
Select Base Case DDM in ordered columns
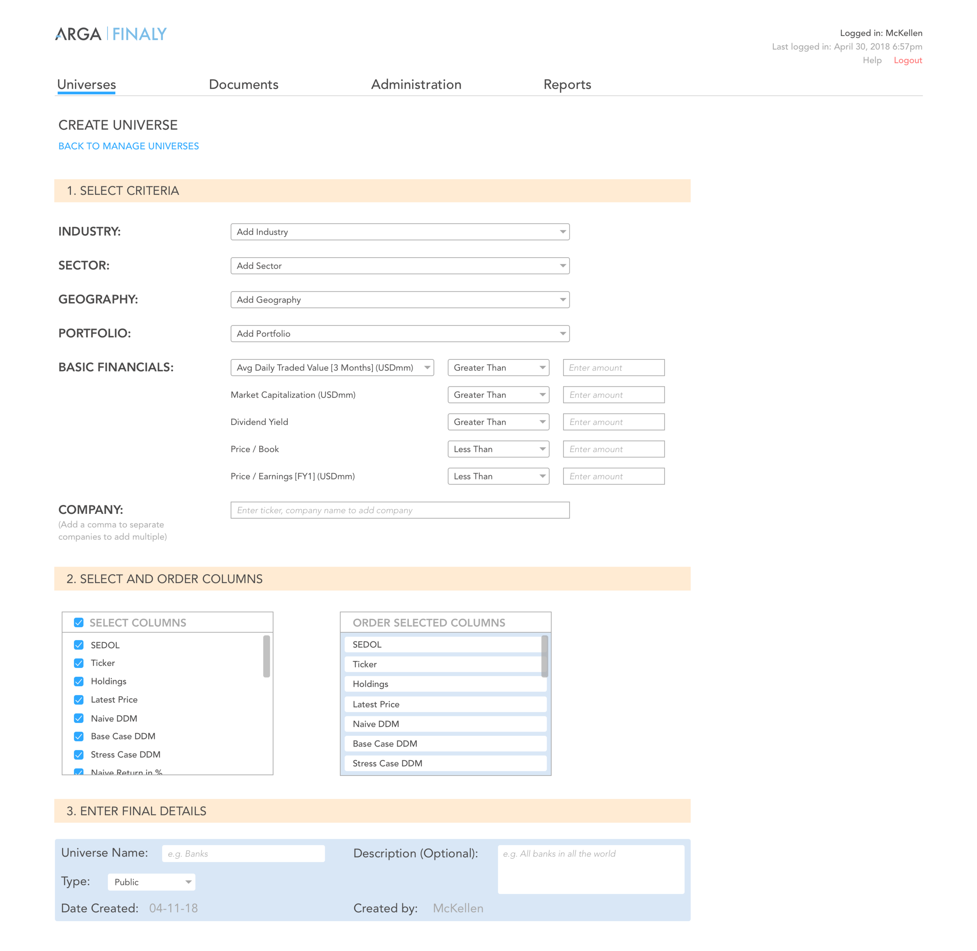446,744
